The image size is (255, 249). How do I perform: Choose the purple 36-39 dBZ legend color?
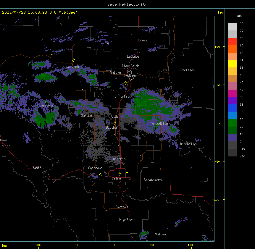tap(233, 101)
